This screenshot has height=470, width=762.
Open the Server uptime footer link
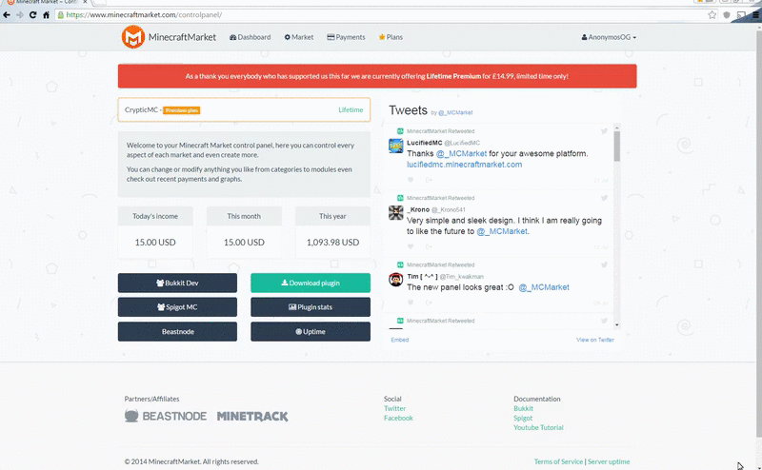(x=609, y=461)
